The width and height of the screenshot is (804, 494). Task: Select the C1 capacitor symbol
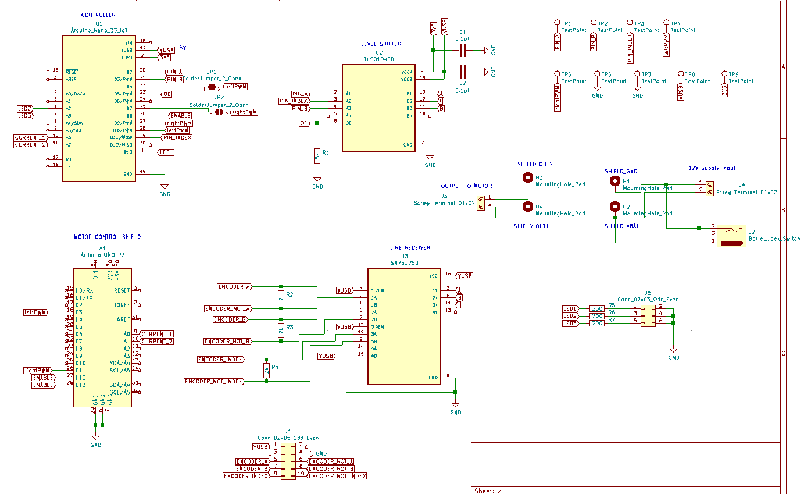point(463,50)
